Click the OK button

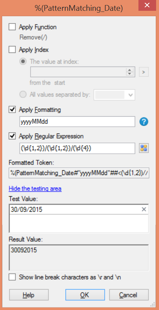coord(85,295)
